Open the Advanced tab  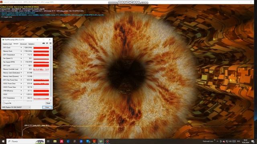coord(23,44)
